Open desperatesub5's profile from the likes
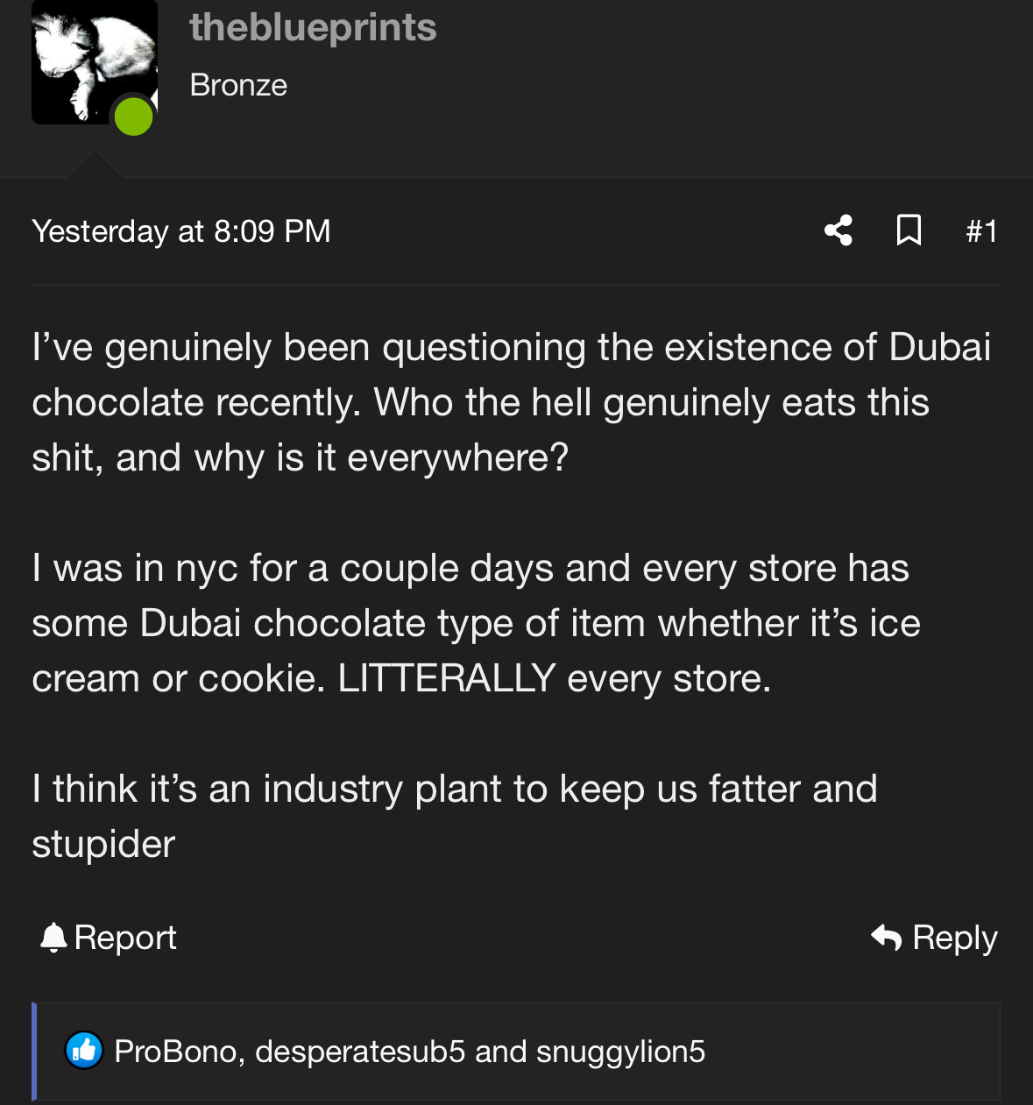Screen dimensions: 1033x1105 pyautogui.click(x=359, y=1052)
